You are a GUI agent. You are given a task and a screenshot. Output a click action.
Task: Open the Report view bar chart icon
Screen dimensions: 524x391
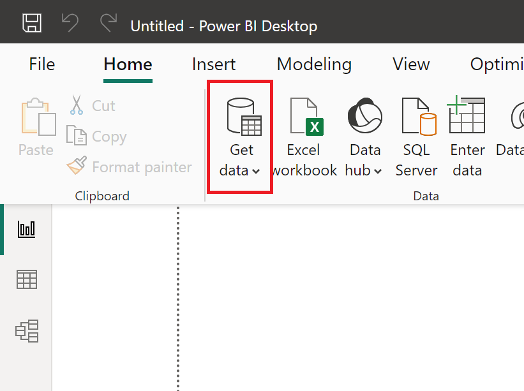click(26, 230)
